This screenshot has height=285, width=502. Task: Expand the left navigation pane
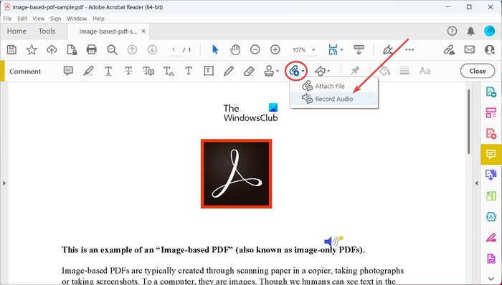click(4, 183)
